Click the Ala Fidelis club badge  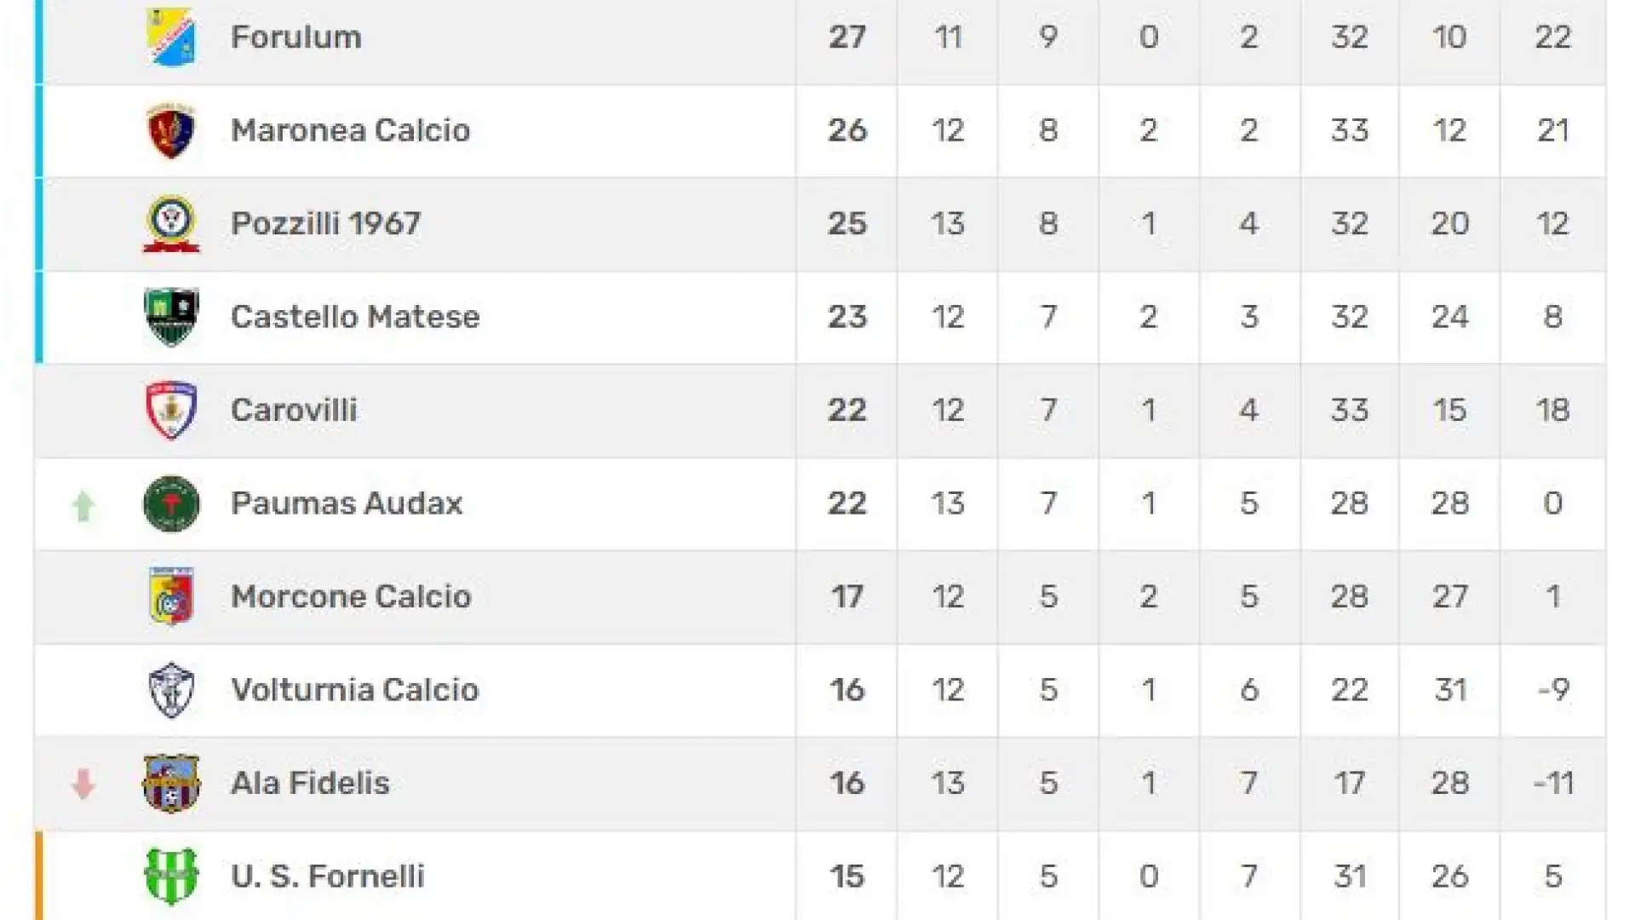click(171, 783)
